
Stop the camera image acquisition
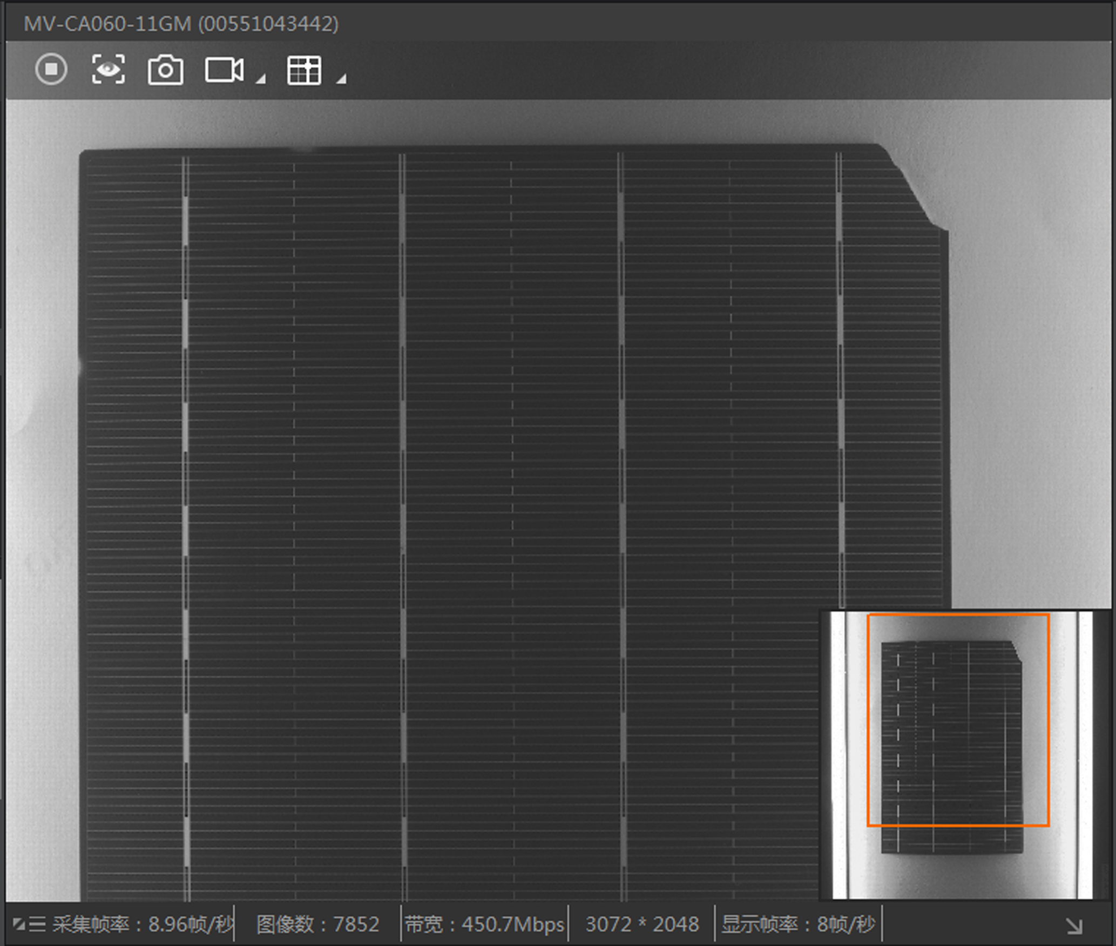pos(51,70)
